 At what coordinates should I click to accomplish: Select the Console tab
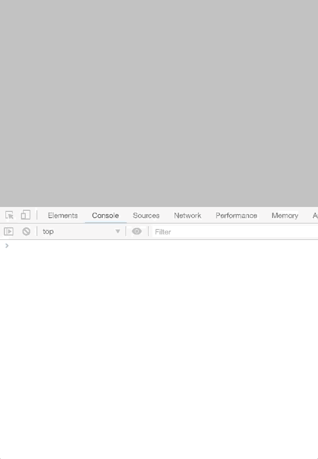click(105, 215)
